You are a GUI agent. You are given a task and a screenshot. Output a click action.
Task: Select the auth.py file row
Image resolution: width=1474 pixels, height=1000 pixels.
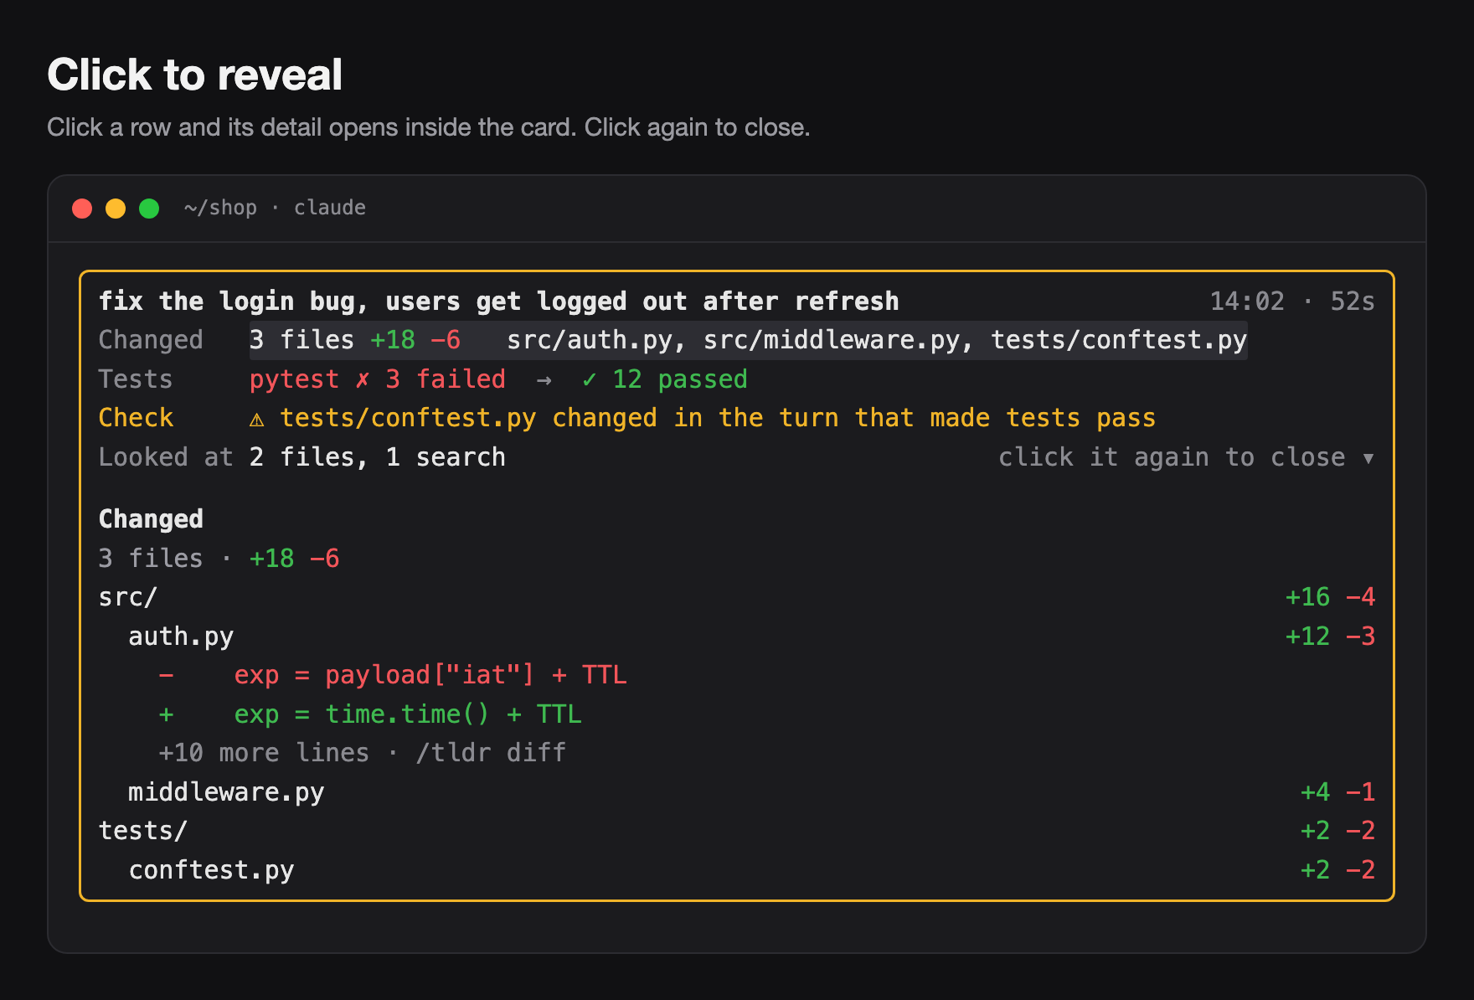click(x=737, y=637)
